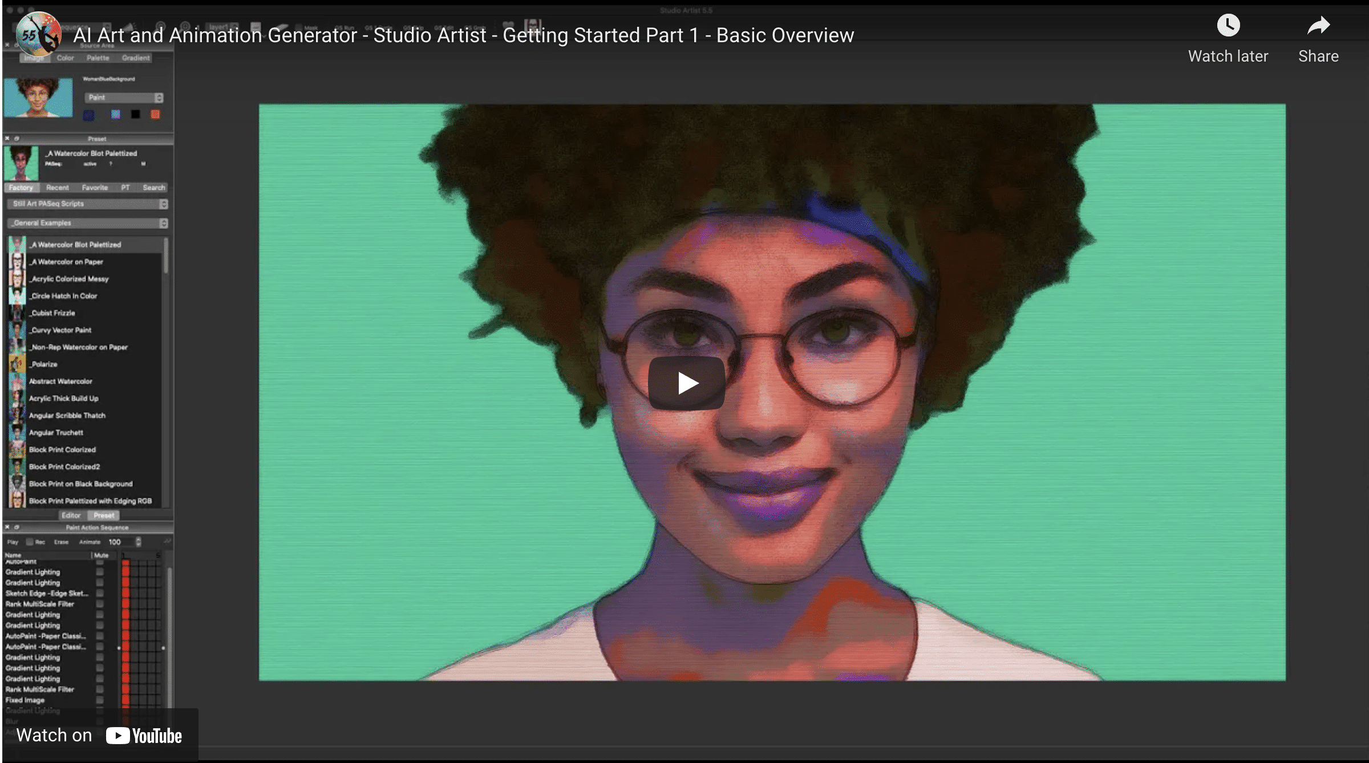Click the blue color swatch in toolbar
This screenshot has width=1369, height=763.
coord(89,113)
